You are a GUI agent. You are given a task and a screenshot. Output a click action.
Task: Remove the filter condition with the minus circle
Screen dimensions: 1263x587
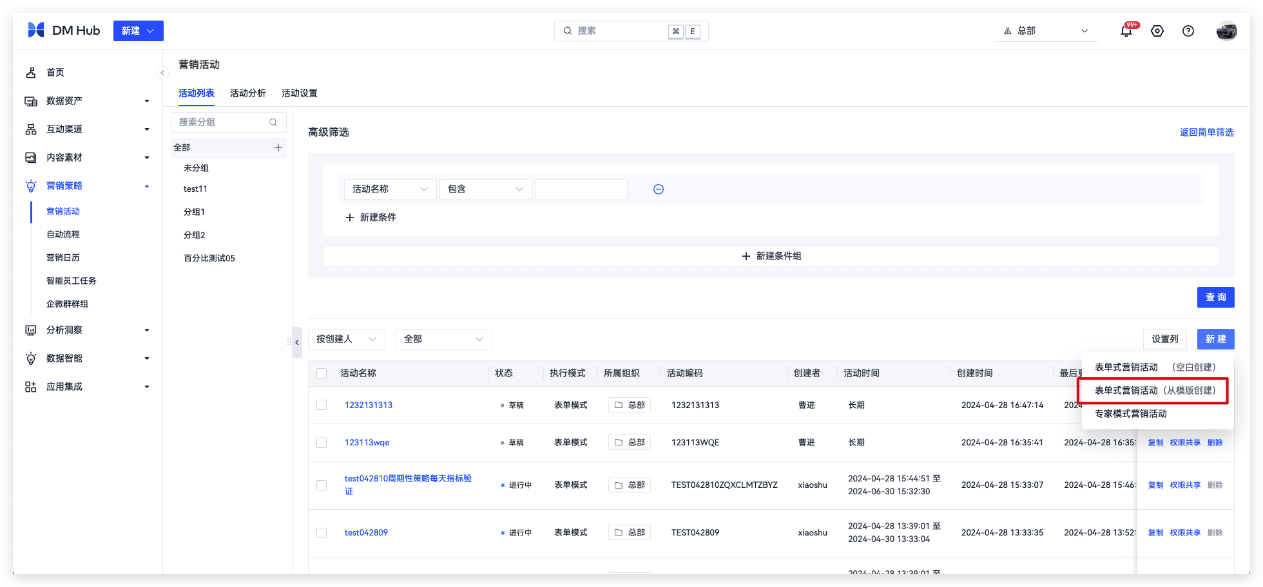[x=659, y=189]
